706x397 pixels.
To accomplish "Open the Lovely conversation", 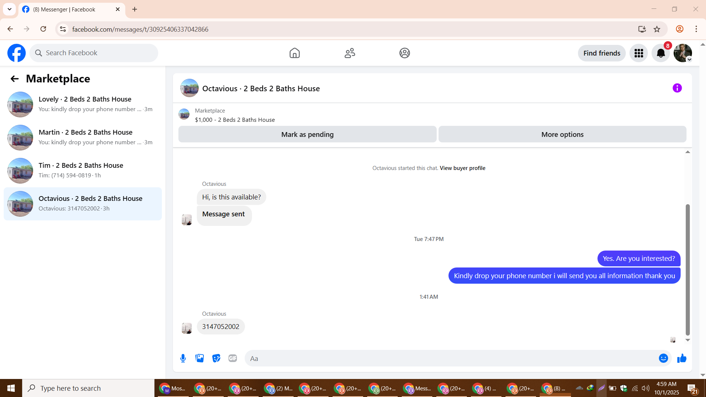I will point(83,104).
